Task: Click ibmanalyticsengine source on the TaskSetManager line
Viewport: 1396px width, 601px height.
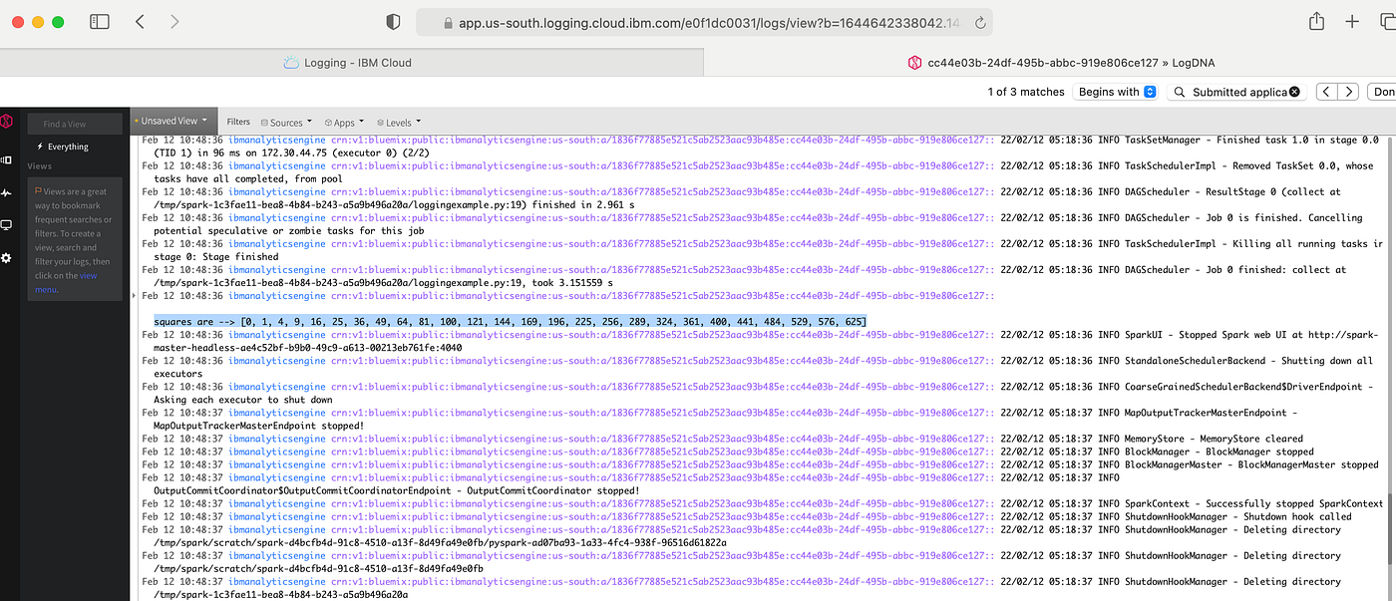Action: point(277,141)
